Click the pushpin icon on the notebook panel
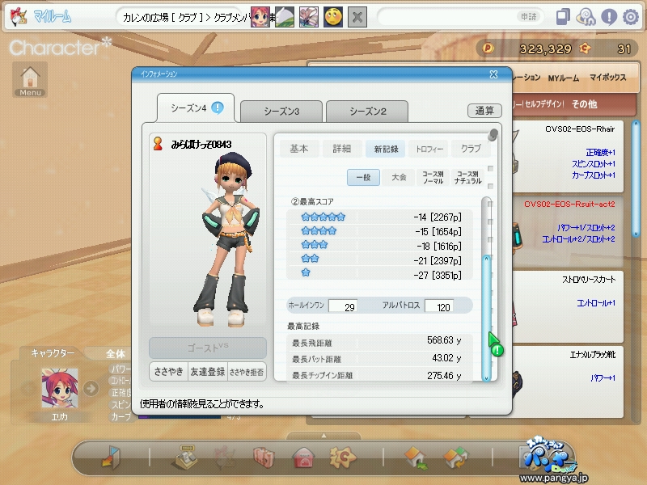The height and width of the screenshot is (485, 647). (x=493, y=134)
